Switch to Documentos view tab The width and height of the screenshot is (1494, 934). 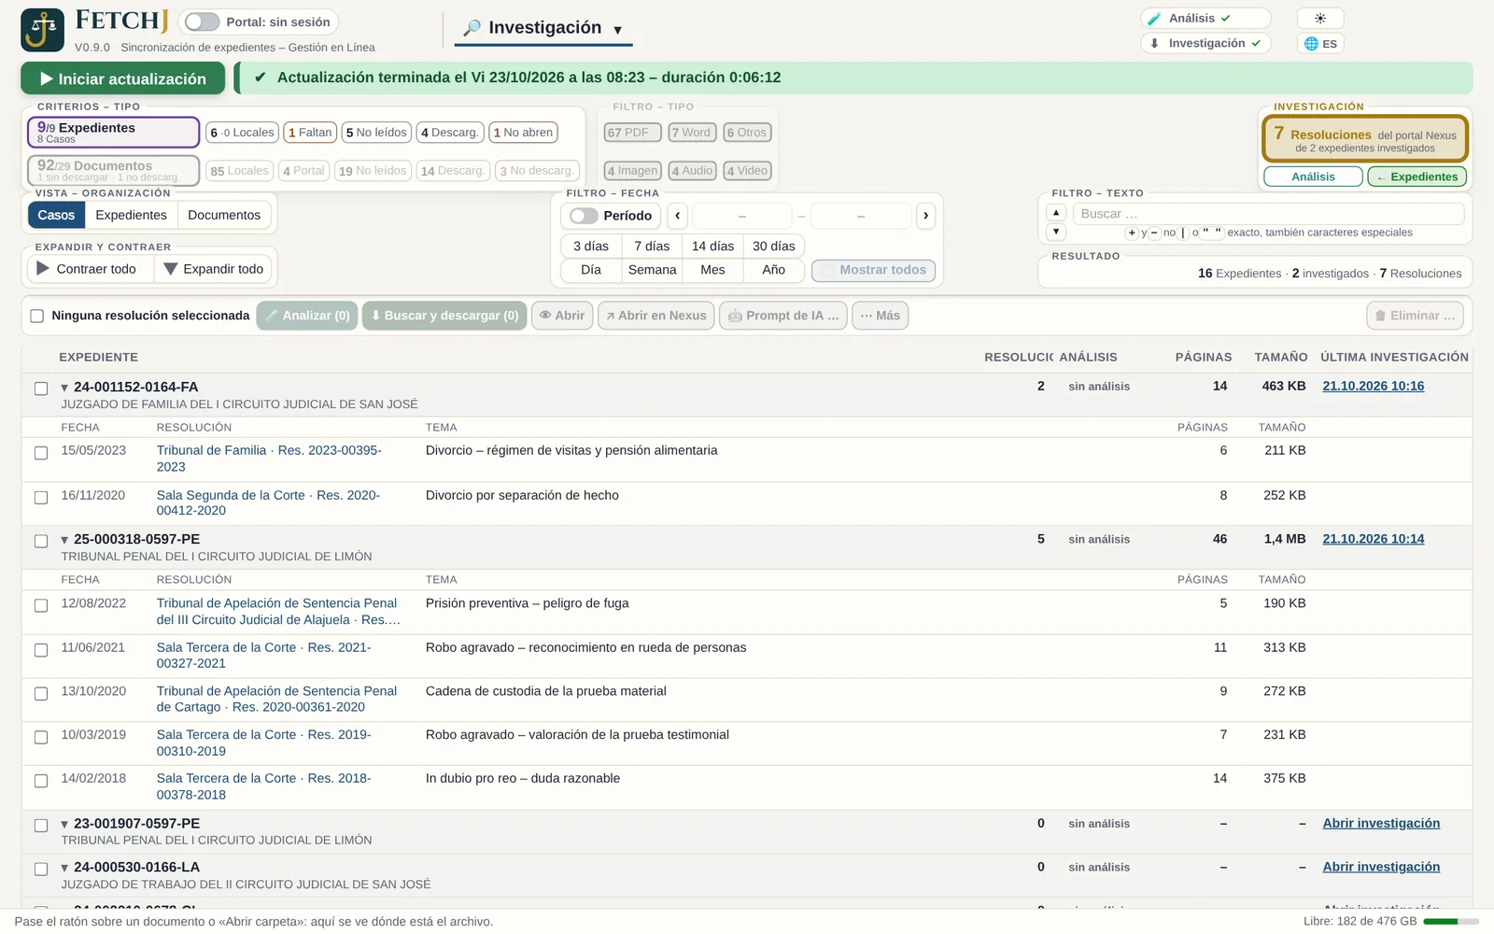tap(224, 215)
